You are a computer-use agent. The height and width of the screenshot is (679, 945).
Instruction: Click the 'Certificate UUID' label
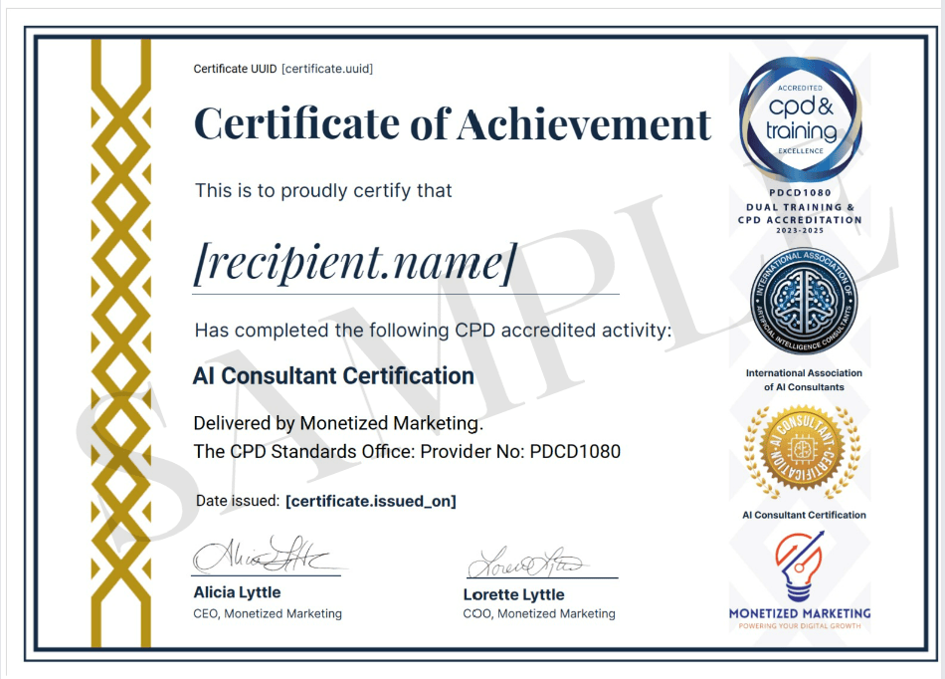(x=235, y=69)
